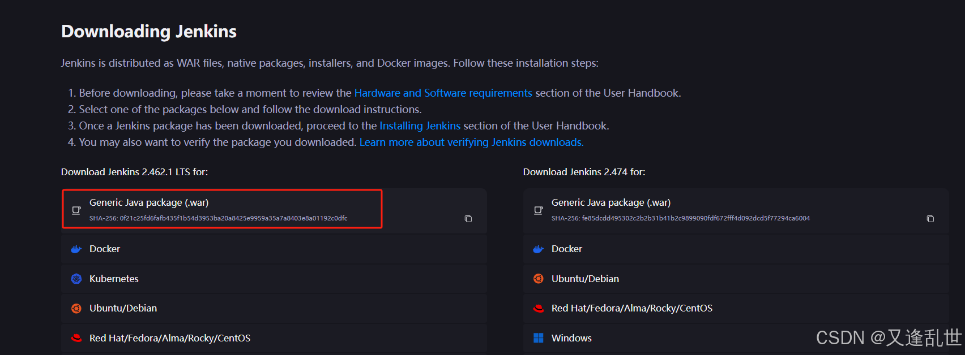
Task: Download 2.474 Generic Java package (.war)
Action: [x=736, y=210]
